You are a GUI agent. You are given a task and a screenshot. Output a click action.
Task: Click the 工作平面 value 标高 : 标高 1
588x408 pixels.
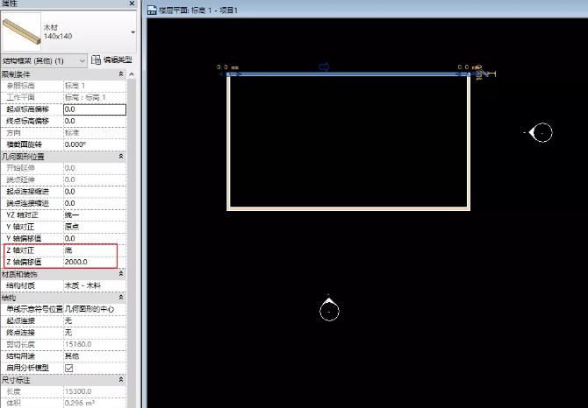click(95, 97)
